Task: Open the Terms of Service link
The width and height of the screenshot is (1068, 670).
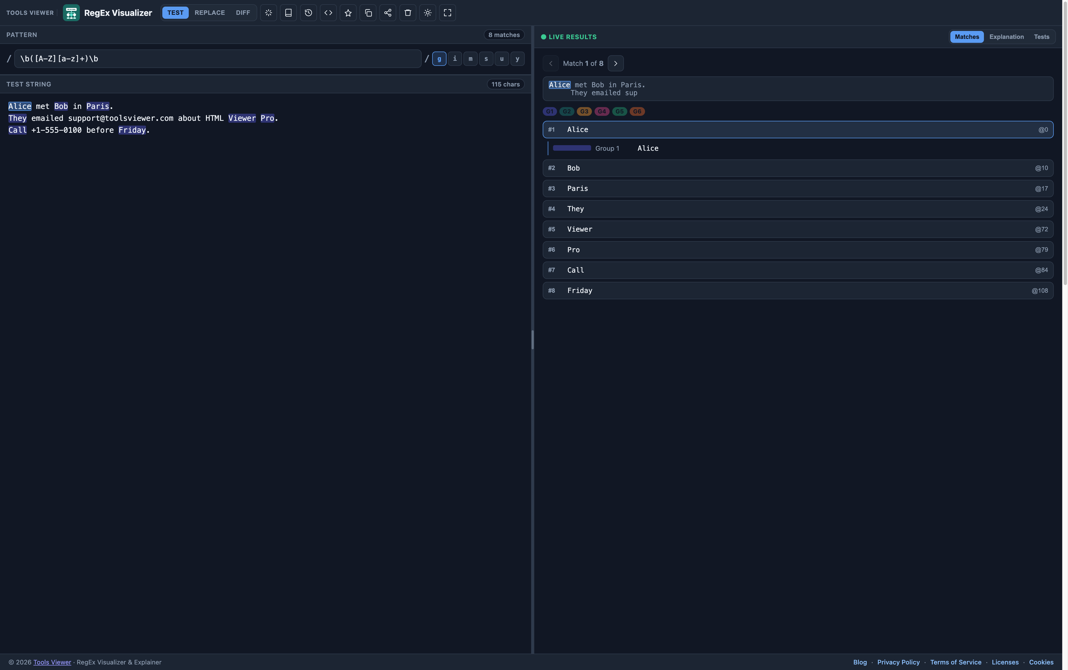Action: tap(956, 663)
